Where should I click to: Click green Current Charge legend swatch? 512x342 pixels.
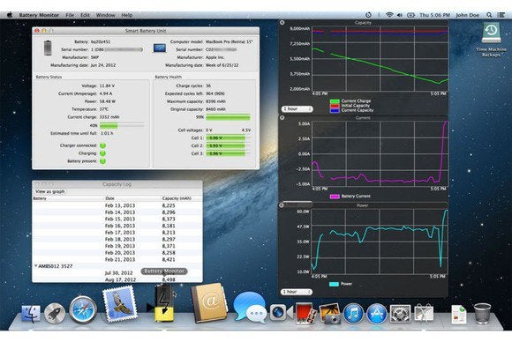click(335, 101)
